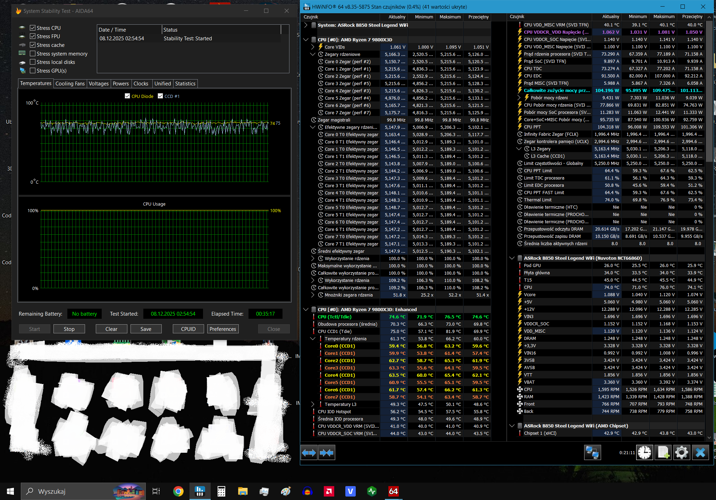Screen dimensions: 716x500
Task: Click the HWiNFO collapse columns arrows icon
Action: pos(327,452)
